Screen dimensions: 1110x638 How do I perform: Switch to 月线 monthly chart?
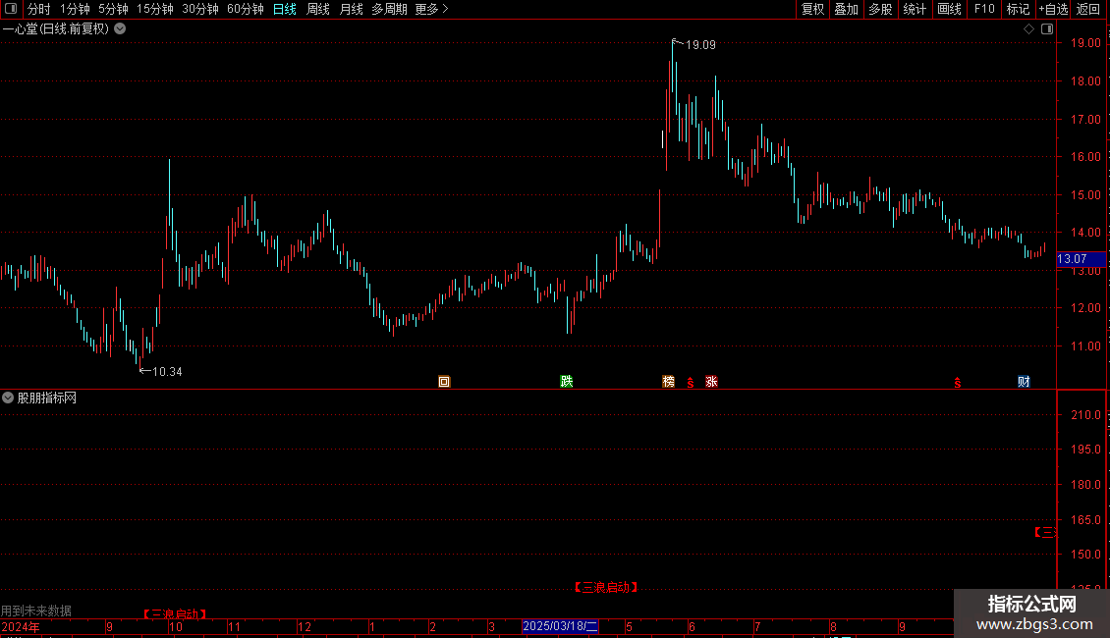[351, 9]
